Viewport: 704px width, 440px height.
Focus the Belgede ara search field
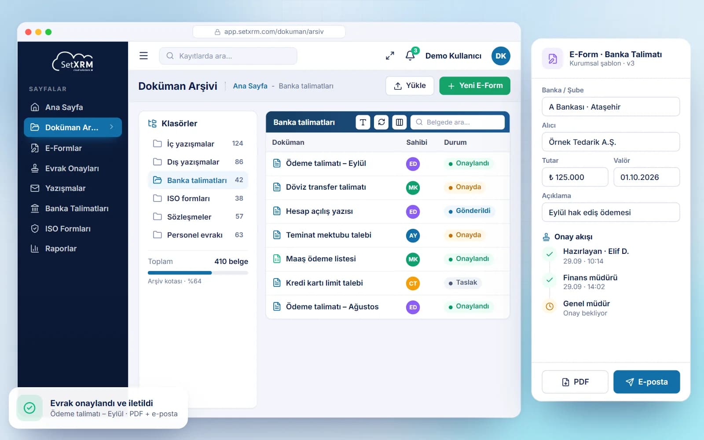click(458, 122)
